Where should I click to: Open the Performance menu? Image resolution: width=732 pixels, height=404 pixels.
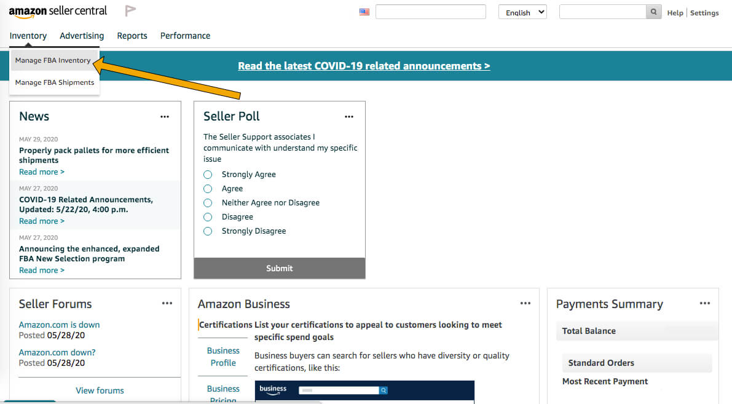coord(185,36)
